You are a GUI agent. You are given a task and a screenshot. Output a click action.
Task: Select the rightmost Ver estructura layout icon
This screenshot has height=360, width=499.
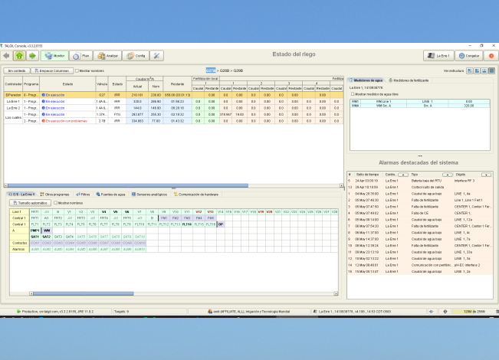coord(491,70)
